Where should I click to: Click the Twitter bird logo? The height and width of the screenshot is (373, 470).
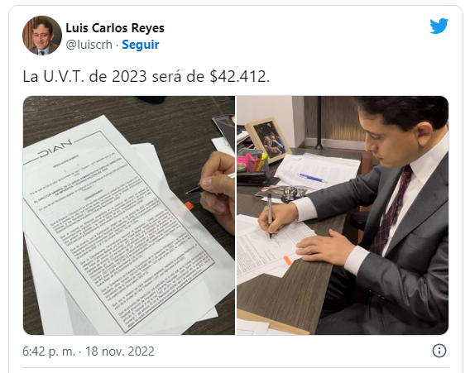click(x=439, y=26)
